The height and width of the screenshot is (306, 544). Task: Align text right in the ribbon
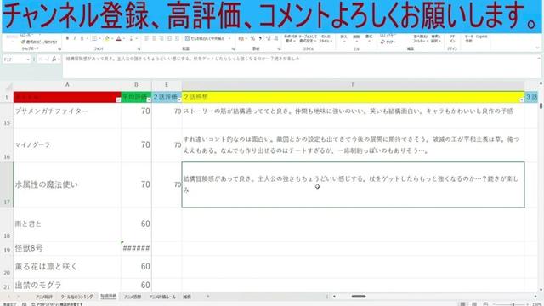click(161, 38)
